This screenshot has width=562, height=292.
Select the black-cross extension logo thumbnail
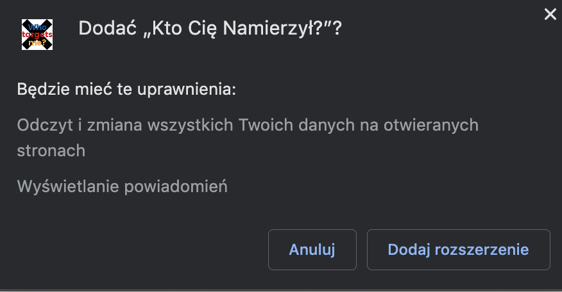[37, 35]
